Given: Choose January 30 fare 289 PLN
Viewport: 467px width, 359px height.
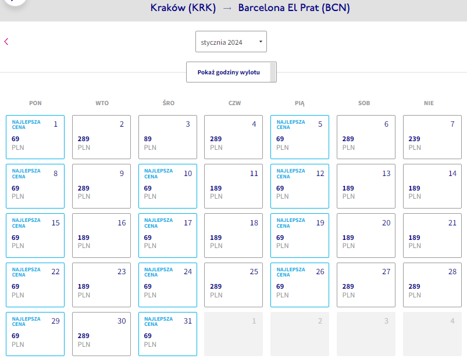Looking at the screenshot, I should tap(101, 334).
